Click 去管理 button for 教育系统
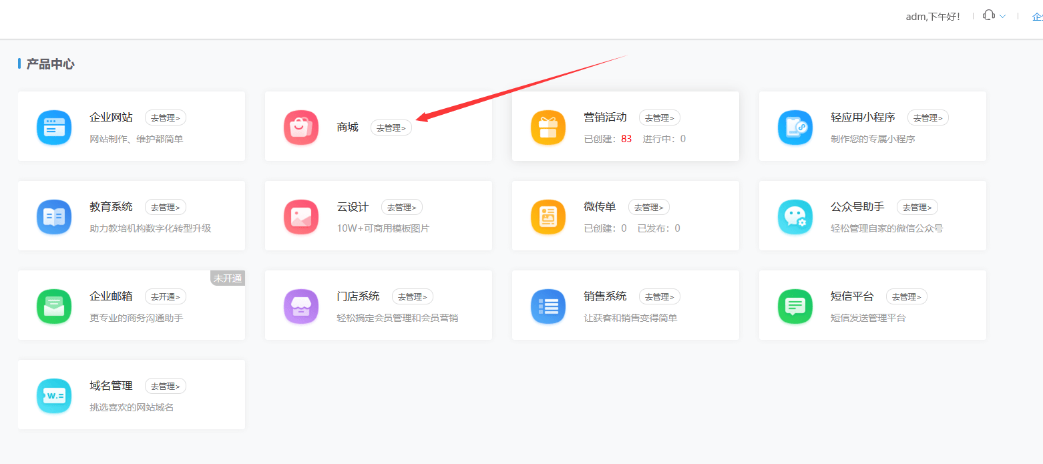This screenshot has height=464, width=1043. pyautogui.click(x=166, y=207)
